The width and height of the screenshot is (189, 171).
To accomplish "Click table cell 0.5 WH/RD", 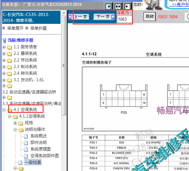I will (x=153, y=143).
